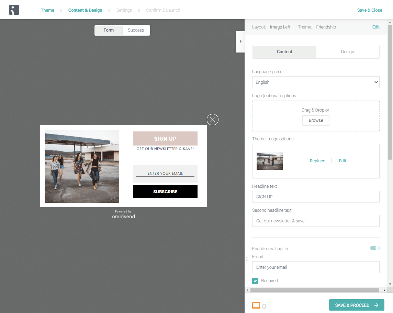Click the logo drag and drop area
This screenshot has width=393, height=313.
(316, 116)
